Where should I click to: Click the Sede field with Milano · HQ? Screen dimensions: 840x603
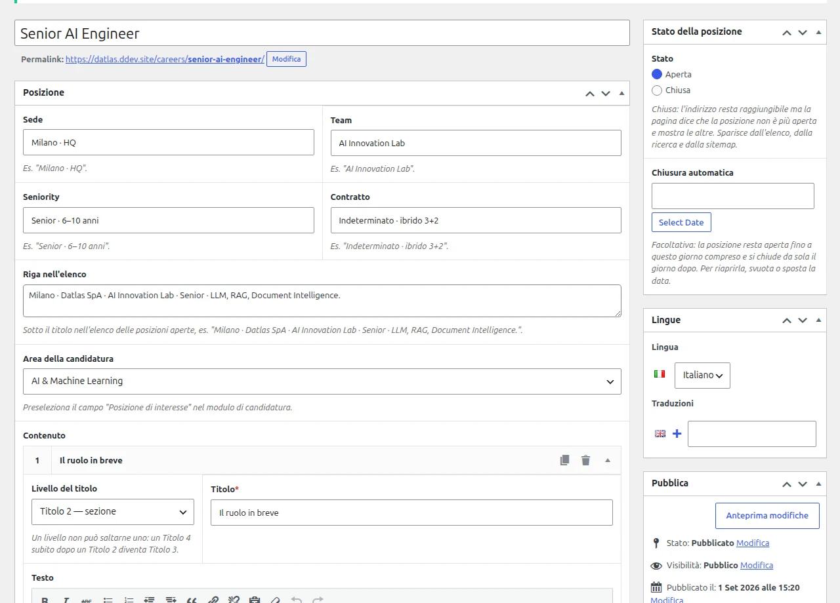(x=169, y=142)
